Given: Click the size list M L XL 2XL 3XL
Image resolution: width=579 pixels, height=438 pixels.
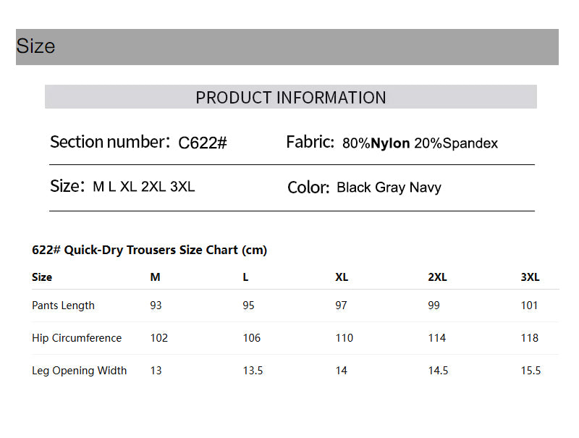Looking at the screenshot, I should pyautogui.click(x=144, y=187).
